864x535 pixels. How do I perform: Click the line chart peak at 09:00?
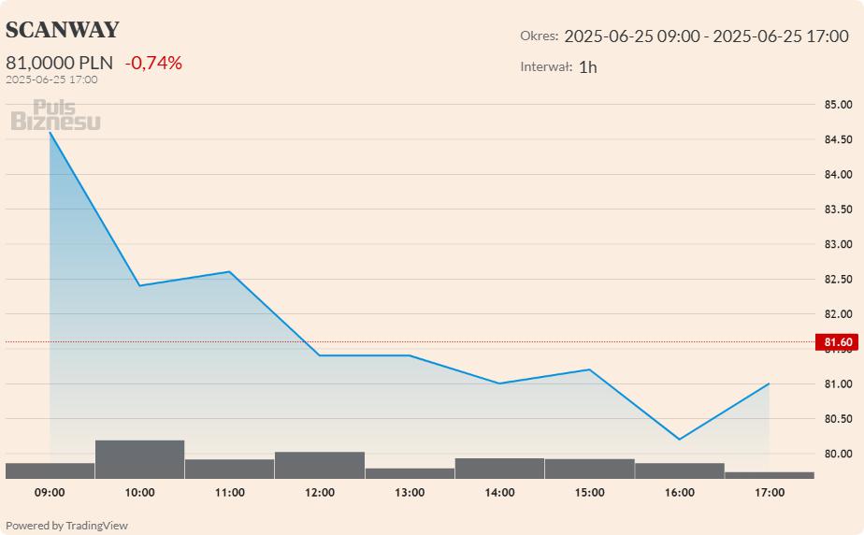click(x=50, y=132)
